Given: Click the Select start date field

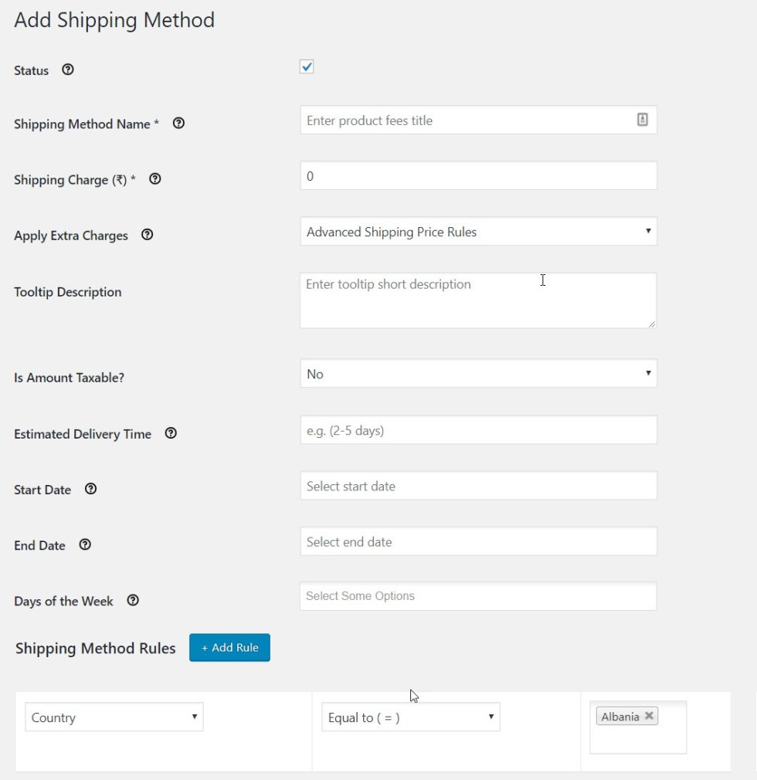Looking at the screenshot, I should 477,486.
